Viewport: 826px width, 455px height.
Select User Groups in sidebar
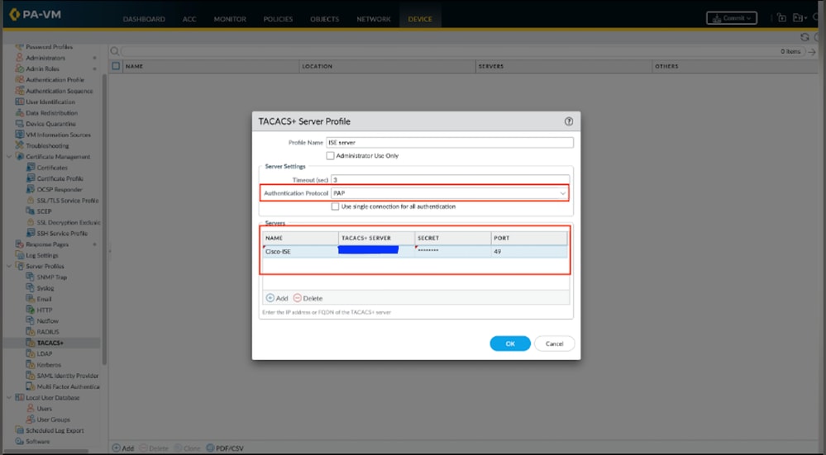(53, 419)
